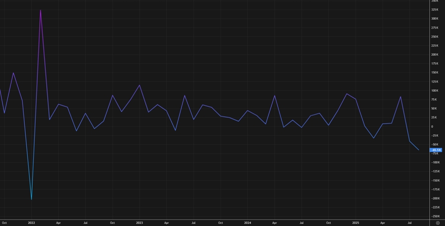
Task: Click the line peak at the 2023 label
Action: tap(139, 85)
